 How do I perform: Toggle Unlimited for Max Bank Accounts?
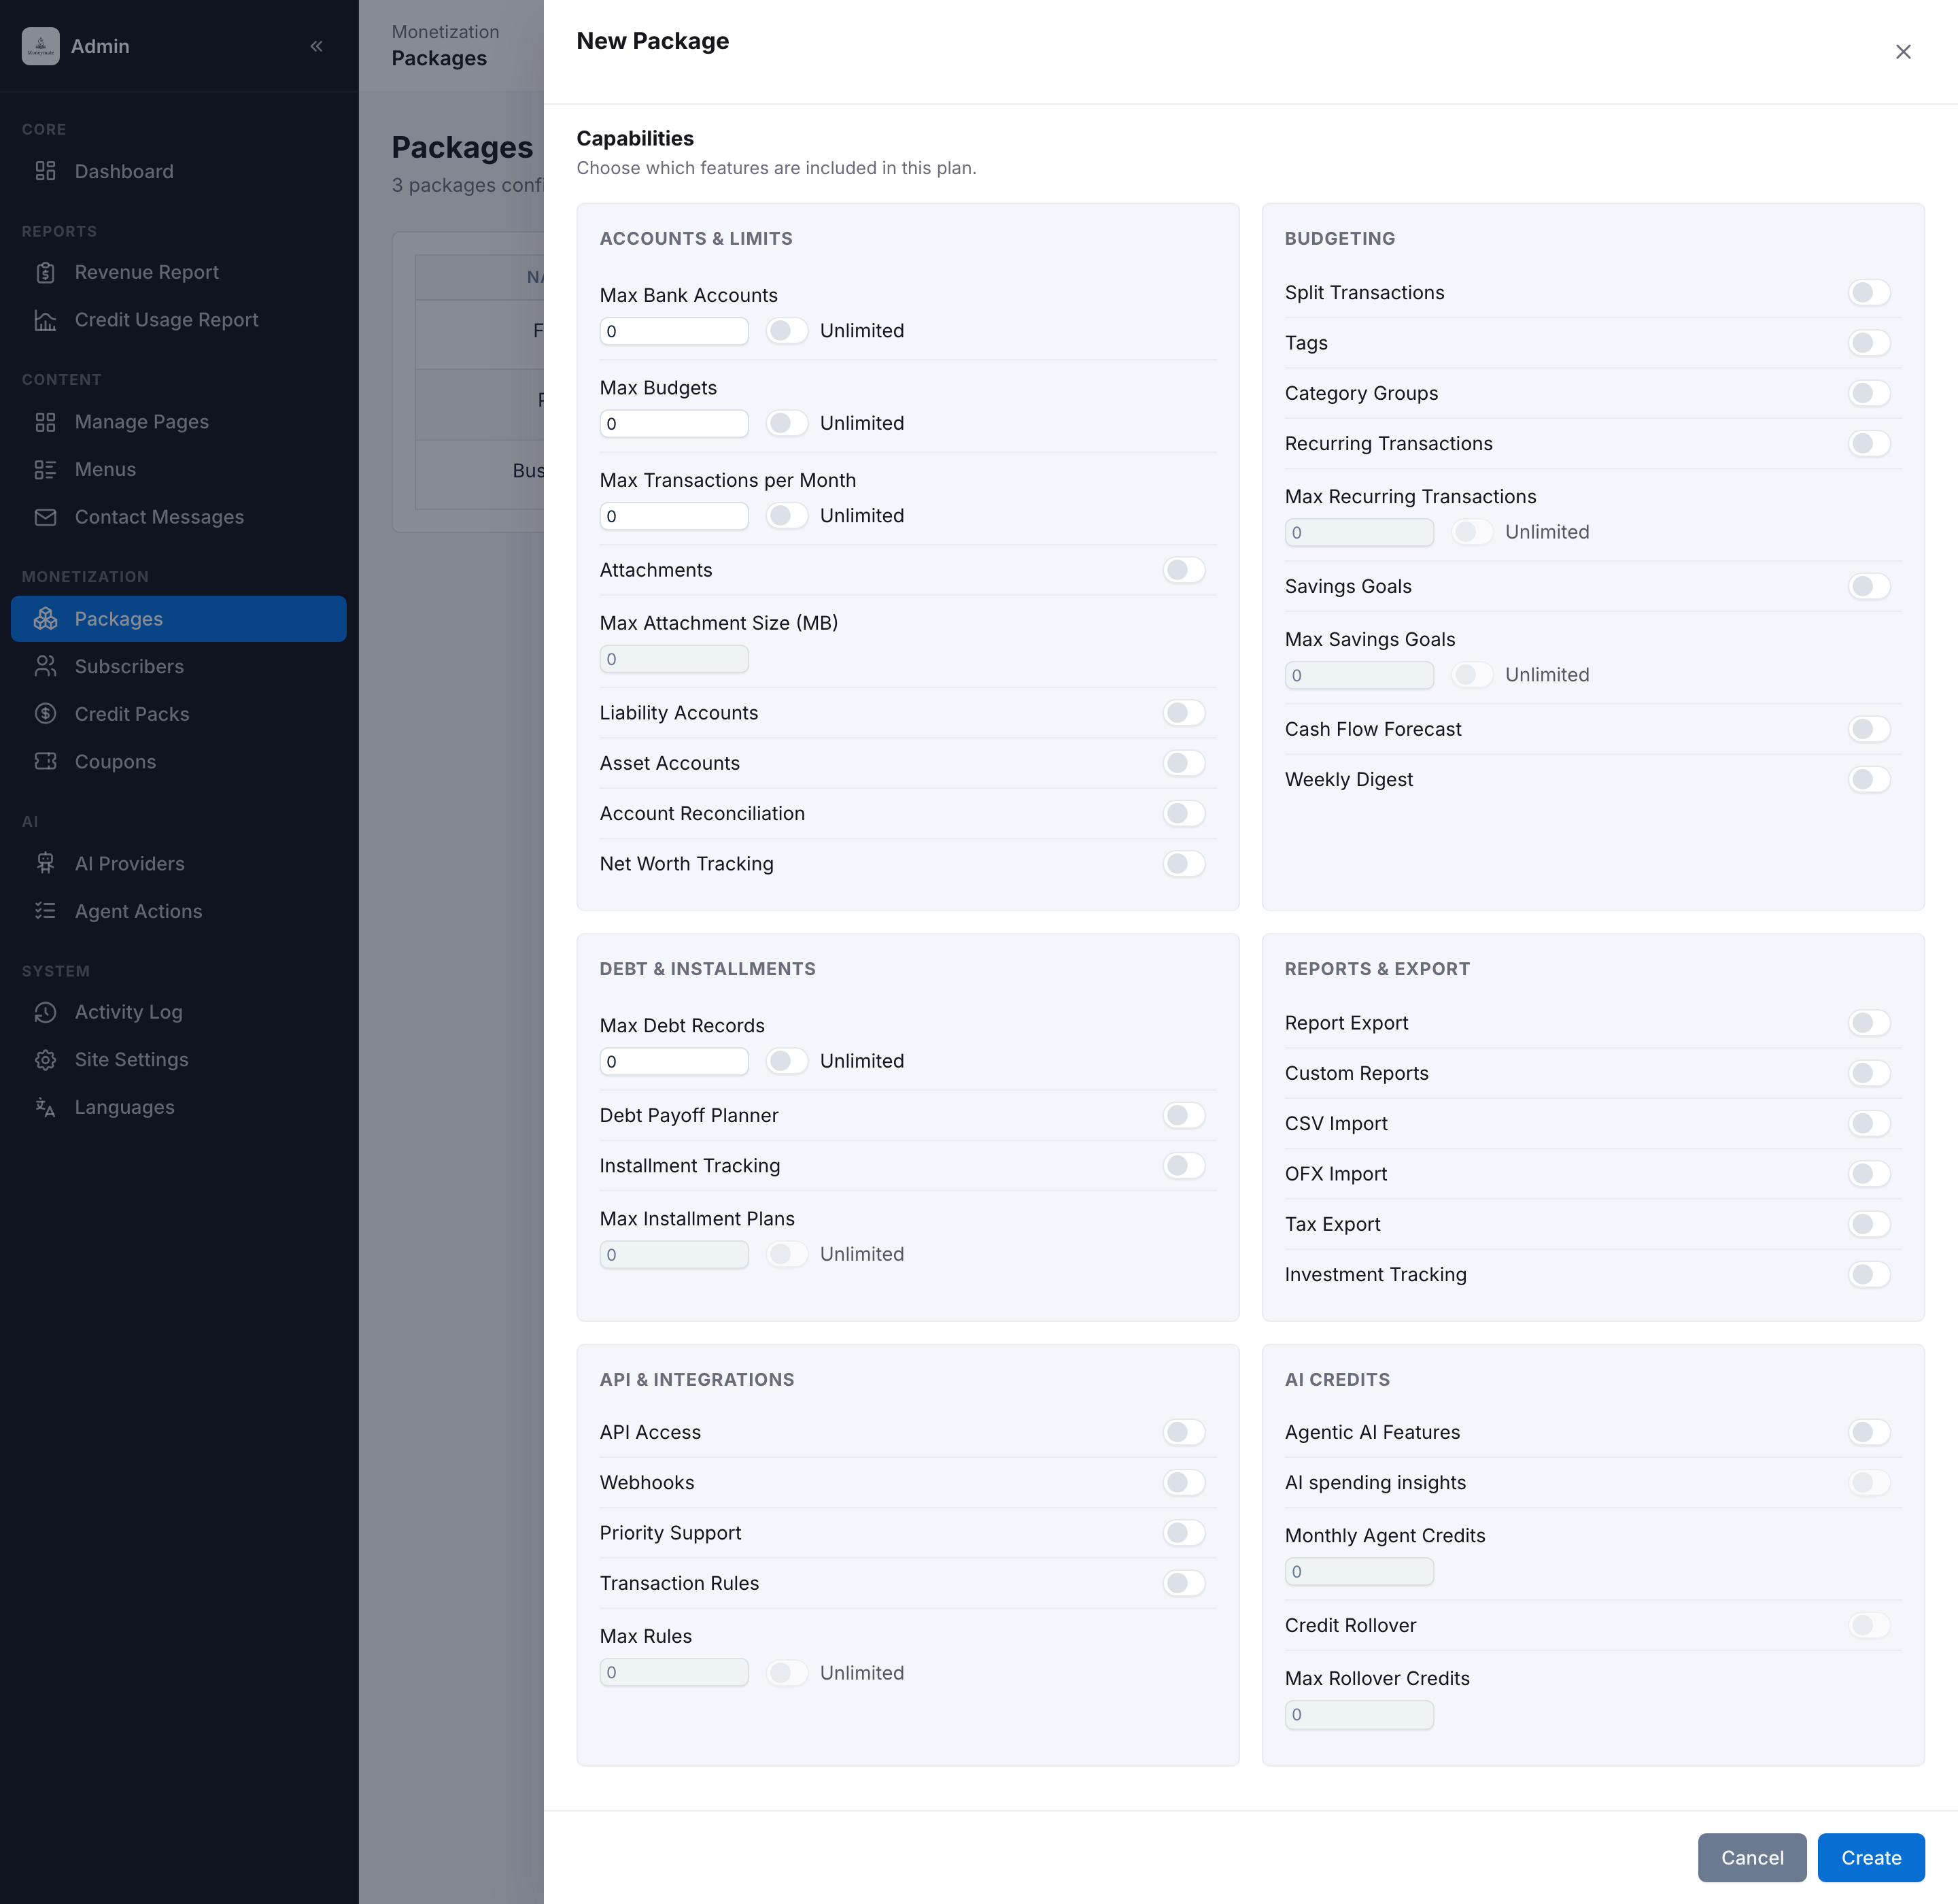click(787, 331)
